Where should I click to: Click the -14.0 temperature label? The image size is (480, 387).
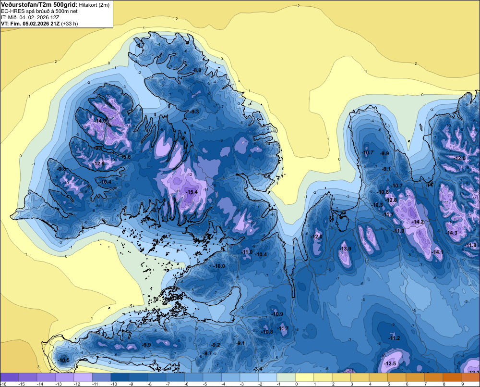pos(100,121)
